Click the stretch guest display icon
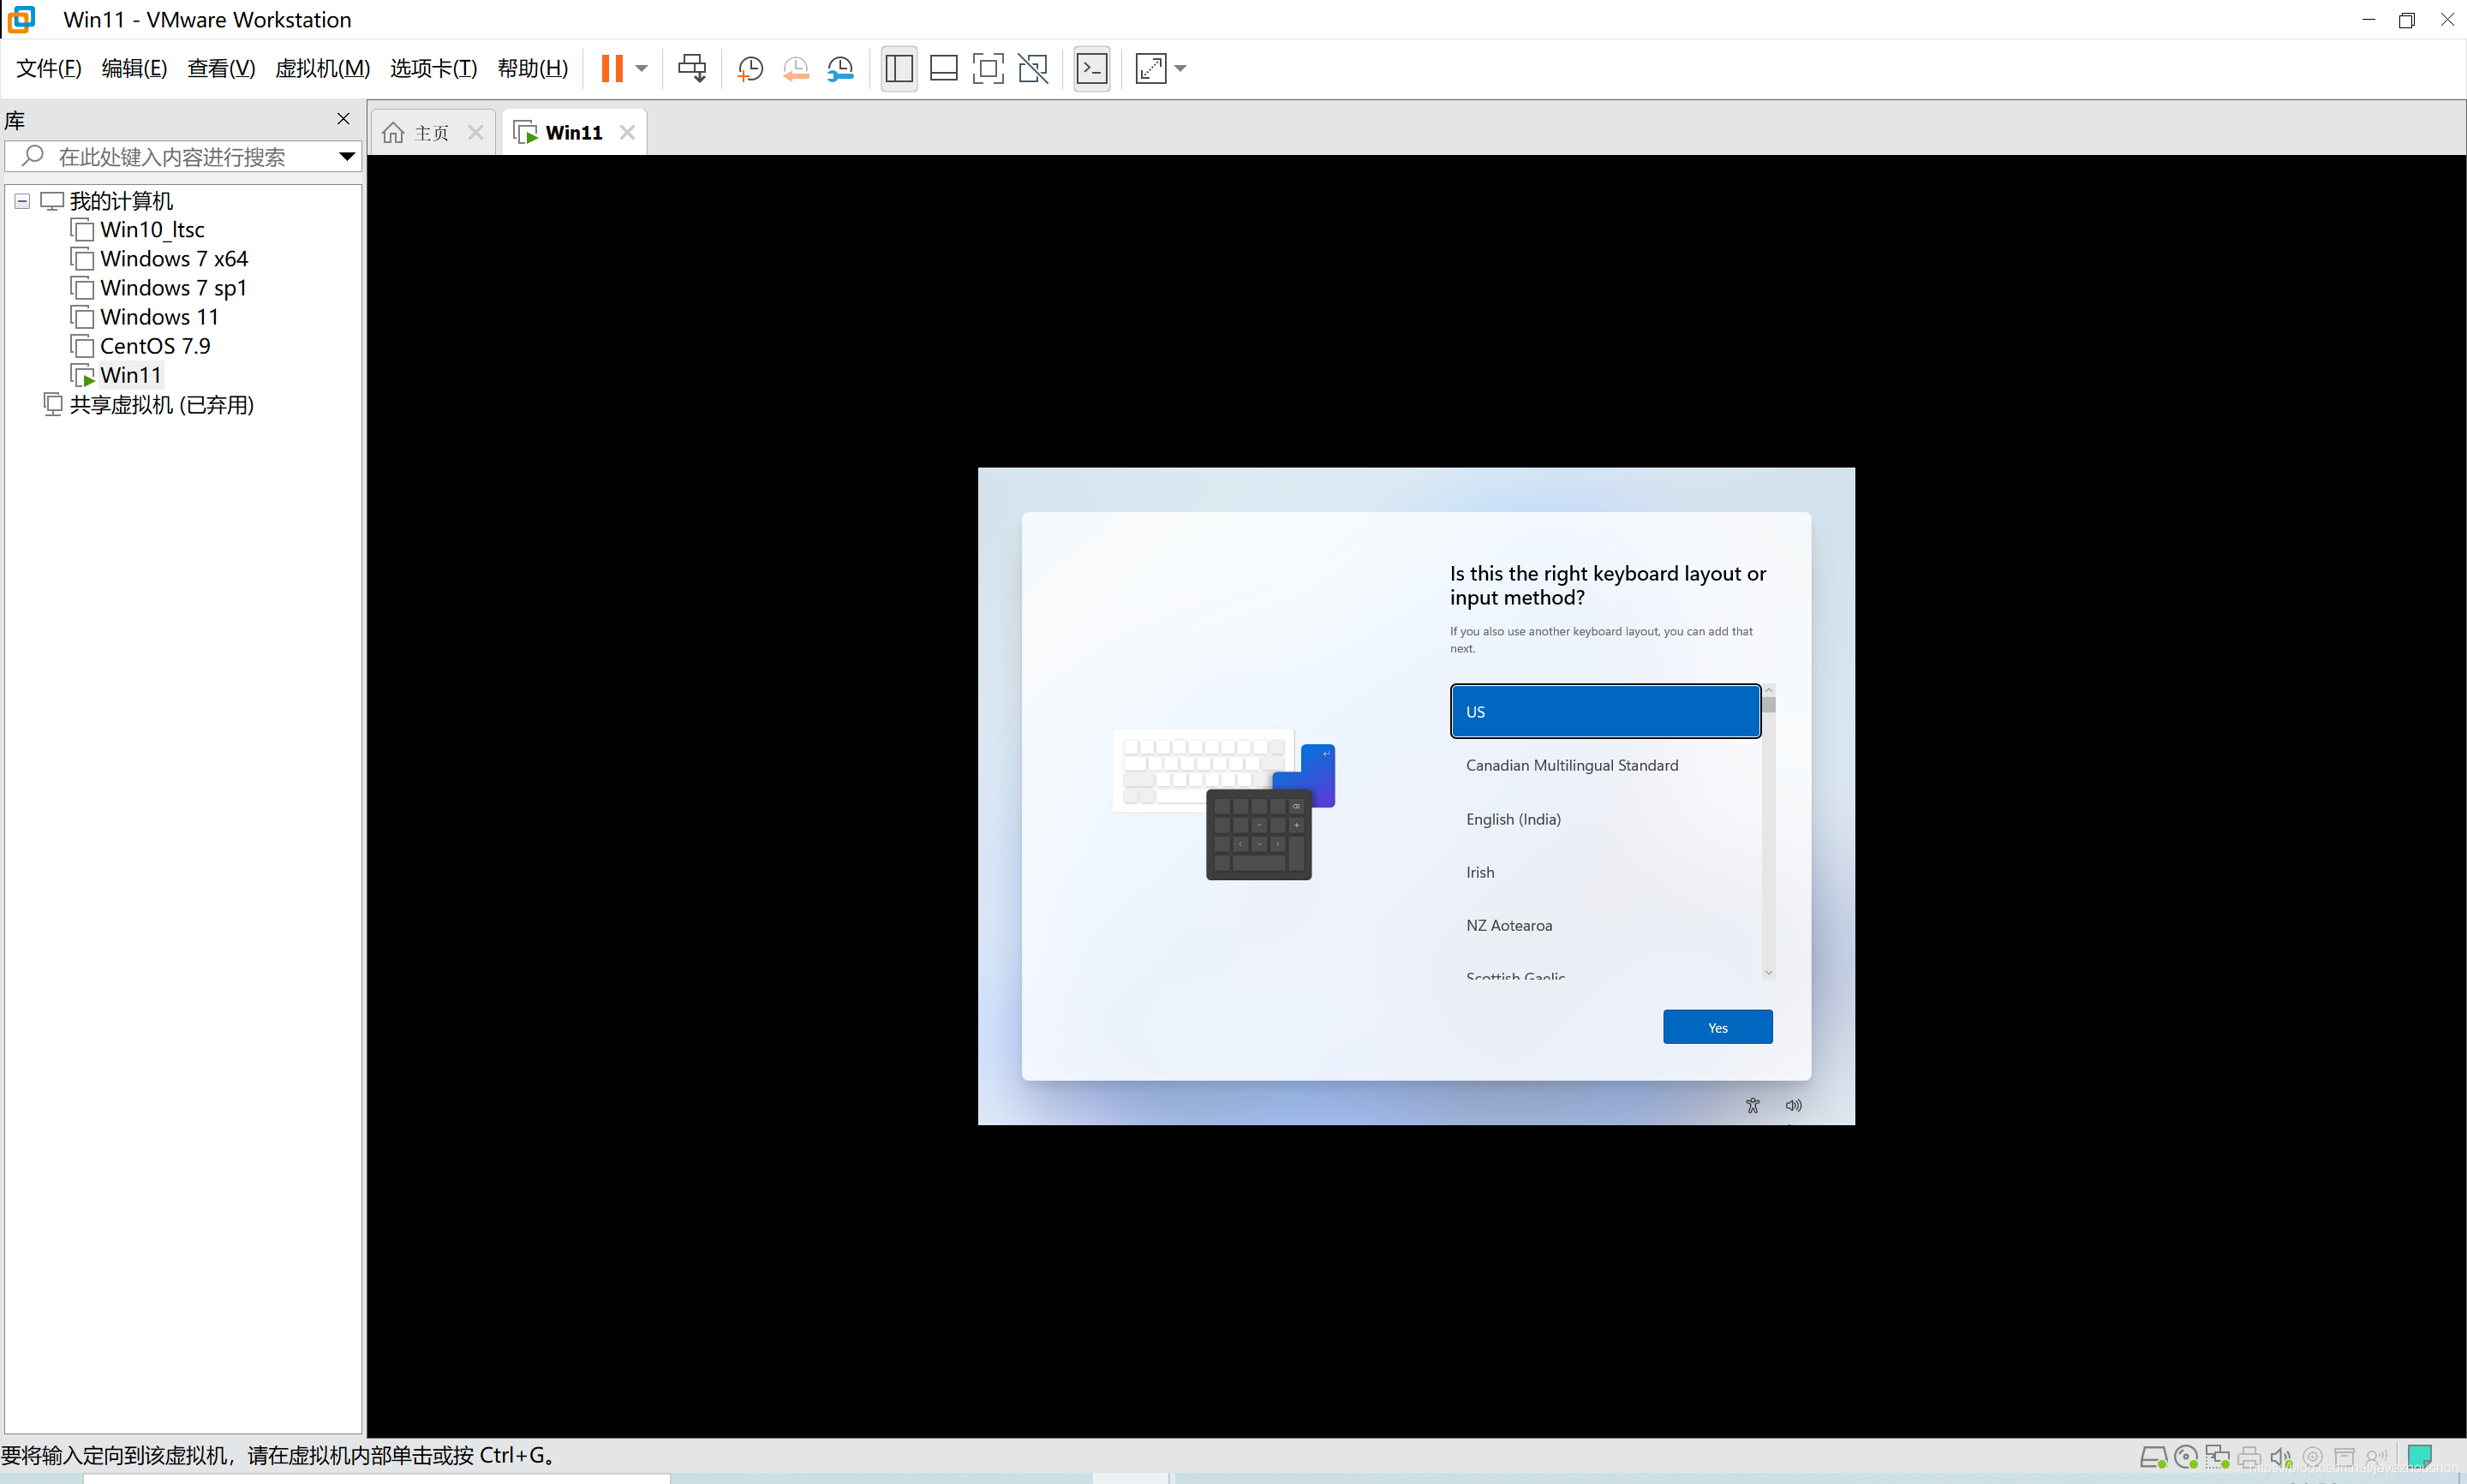This screenshot has width=2467, height=1484. point(1151,68)
